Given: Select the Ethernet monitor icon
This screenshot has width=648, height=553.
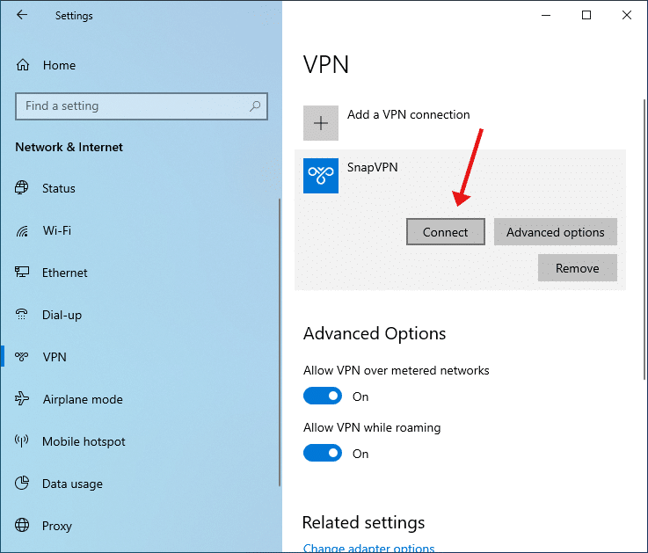Looking at the screenshot, I should [x=22, y=272].
